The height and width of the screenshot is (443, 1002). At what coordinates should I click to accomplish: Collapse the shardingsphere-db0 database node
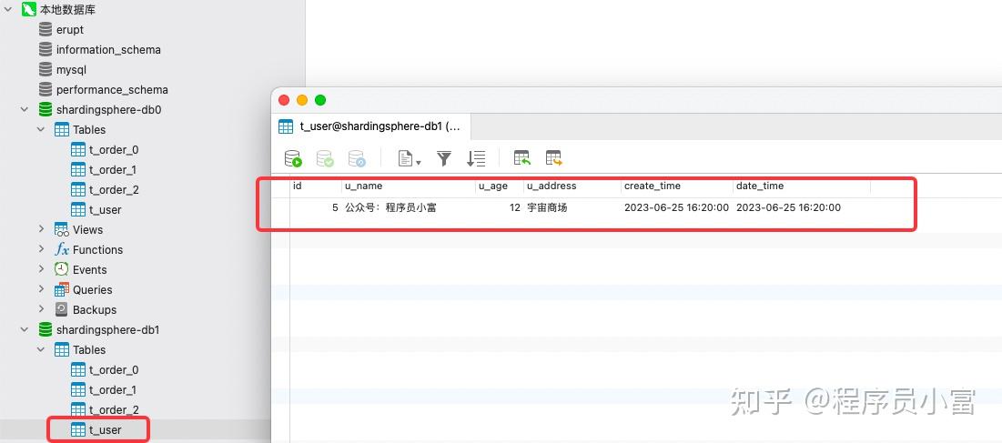(x=25, y=109)
